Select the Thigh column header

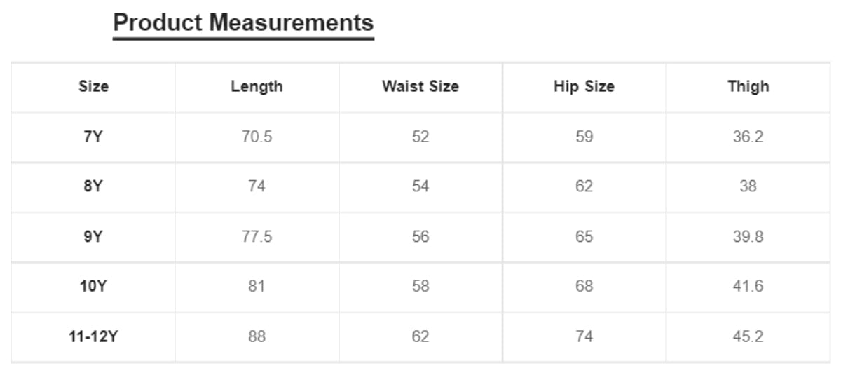coord(748,87)
